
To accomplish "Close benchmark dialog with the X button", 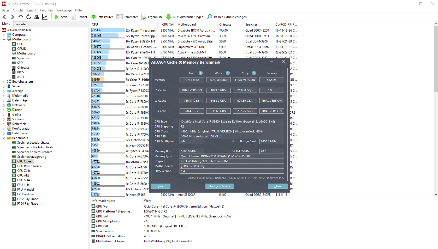I will (284, 62).
